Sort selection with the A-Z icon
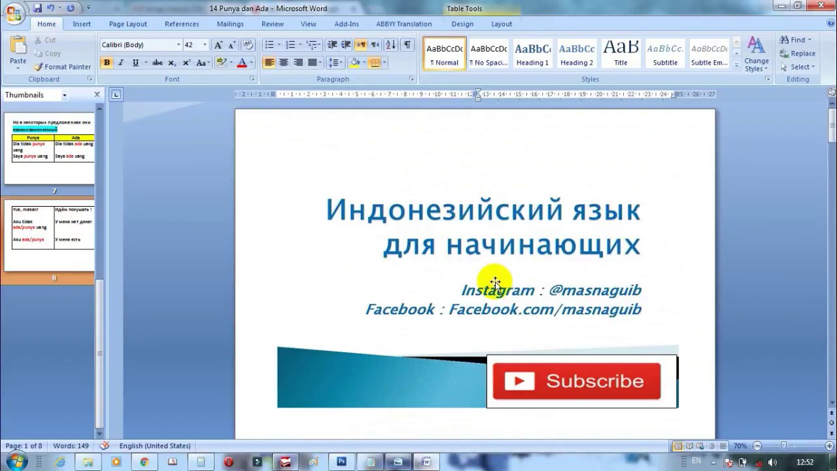The height and width of the screenshot is (471, 837). 390,45
